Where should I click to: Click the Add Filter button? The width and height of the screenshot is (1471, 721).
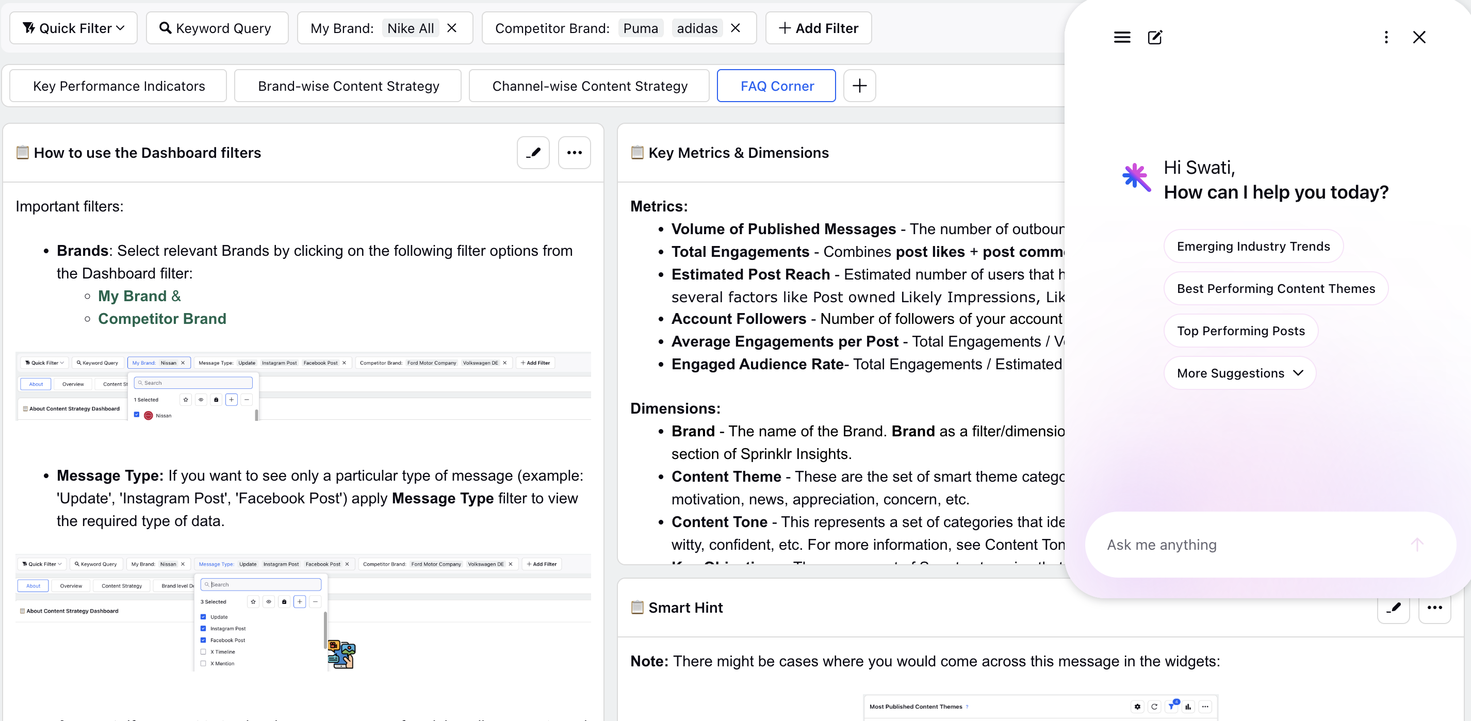(818, 28)
